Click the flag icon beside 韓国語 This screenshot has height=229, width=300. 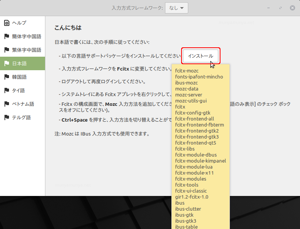tap(6, 77)
